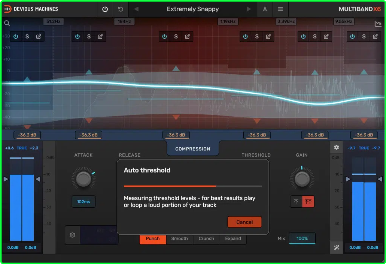Select the Smooth compression mode
Viewport: 386px width, 264px height.
(179, 238)
